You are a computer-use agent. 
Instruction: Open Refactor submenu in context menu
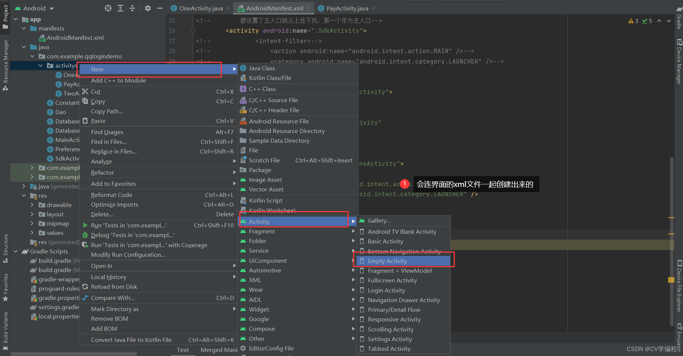click(x=159, y=172)
